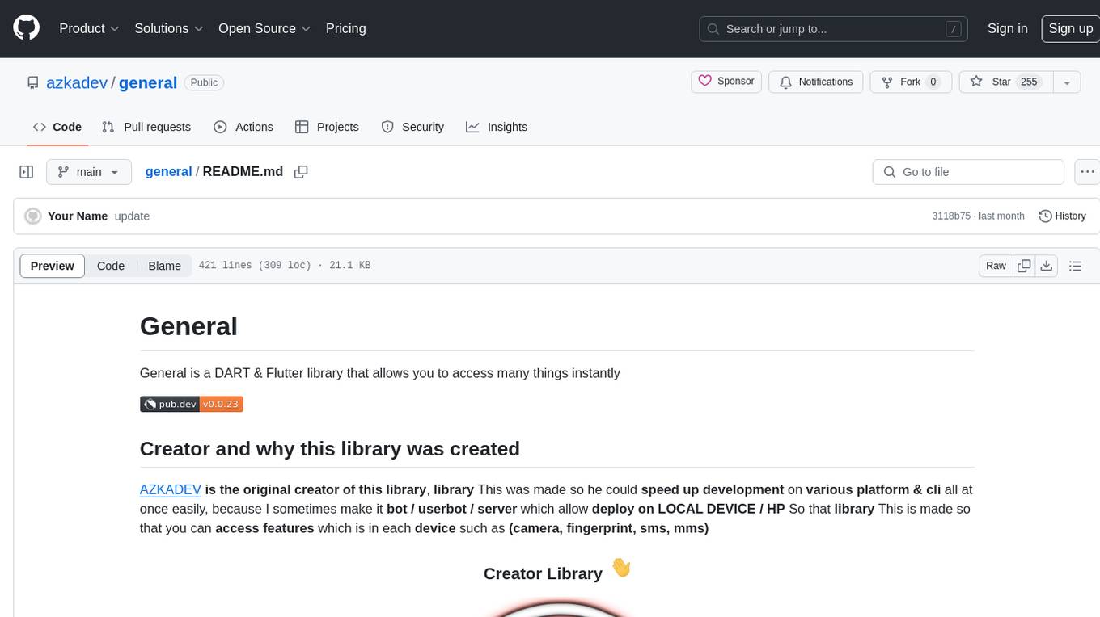View the file History
The image size is (1100, 617).
point(1062,216)
